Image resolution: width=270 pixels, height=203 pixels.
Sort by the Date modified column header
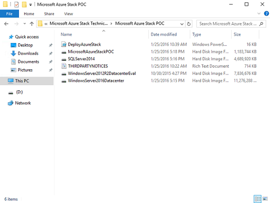(x=164, y=34)
